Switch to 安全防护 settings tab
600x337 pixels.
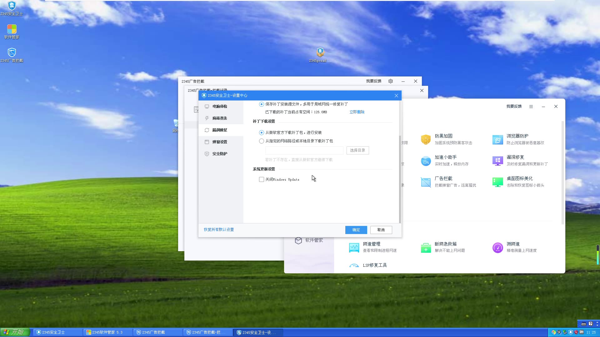pos(221,154)
